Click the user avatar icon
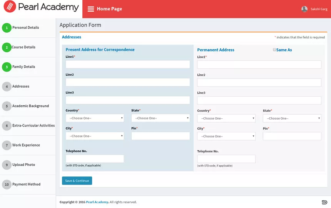The width and height of the screenshot is (331, 208). (304, 9)
